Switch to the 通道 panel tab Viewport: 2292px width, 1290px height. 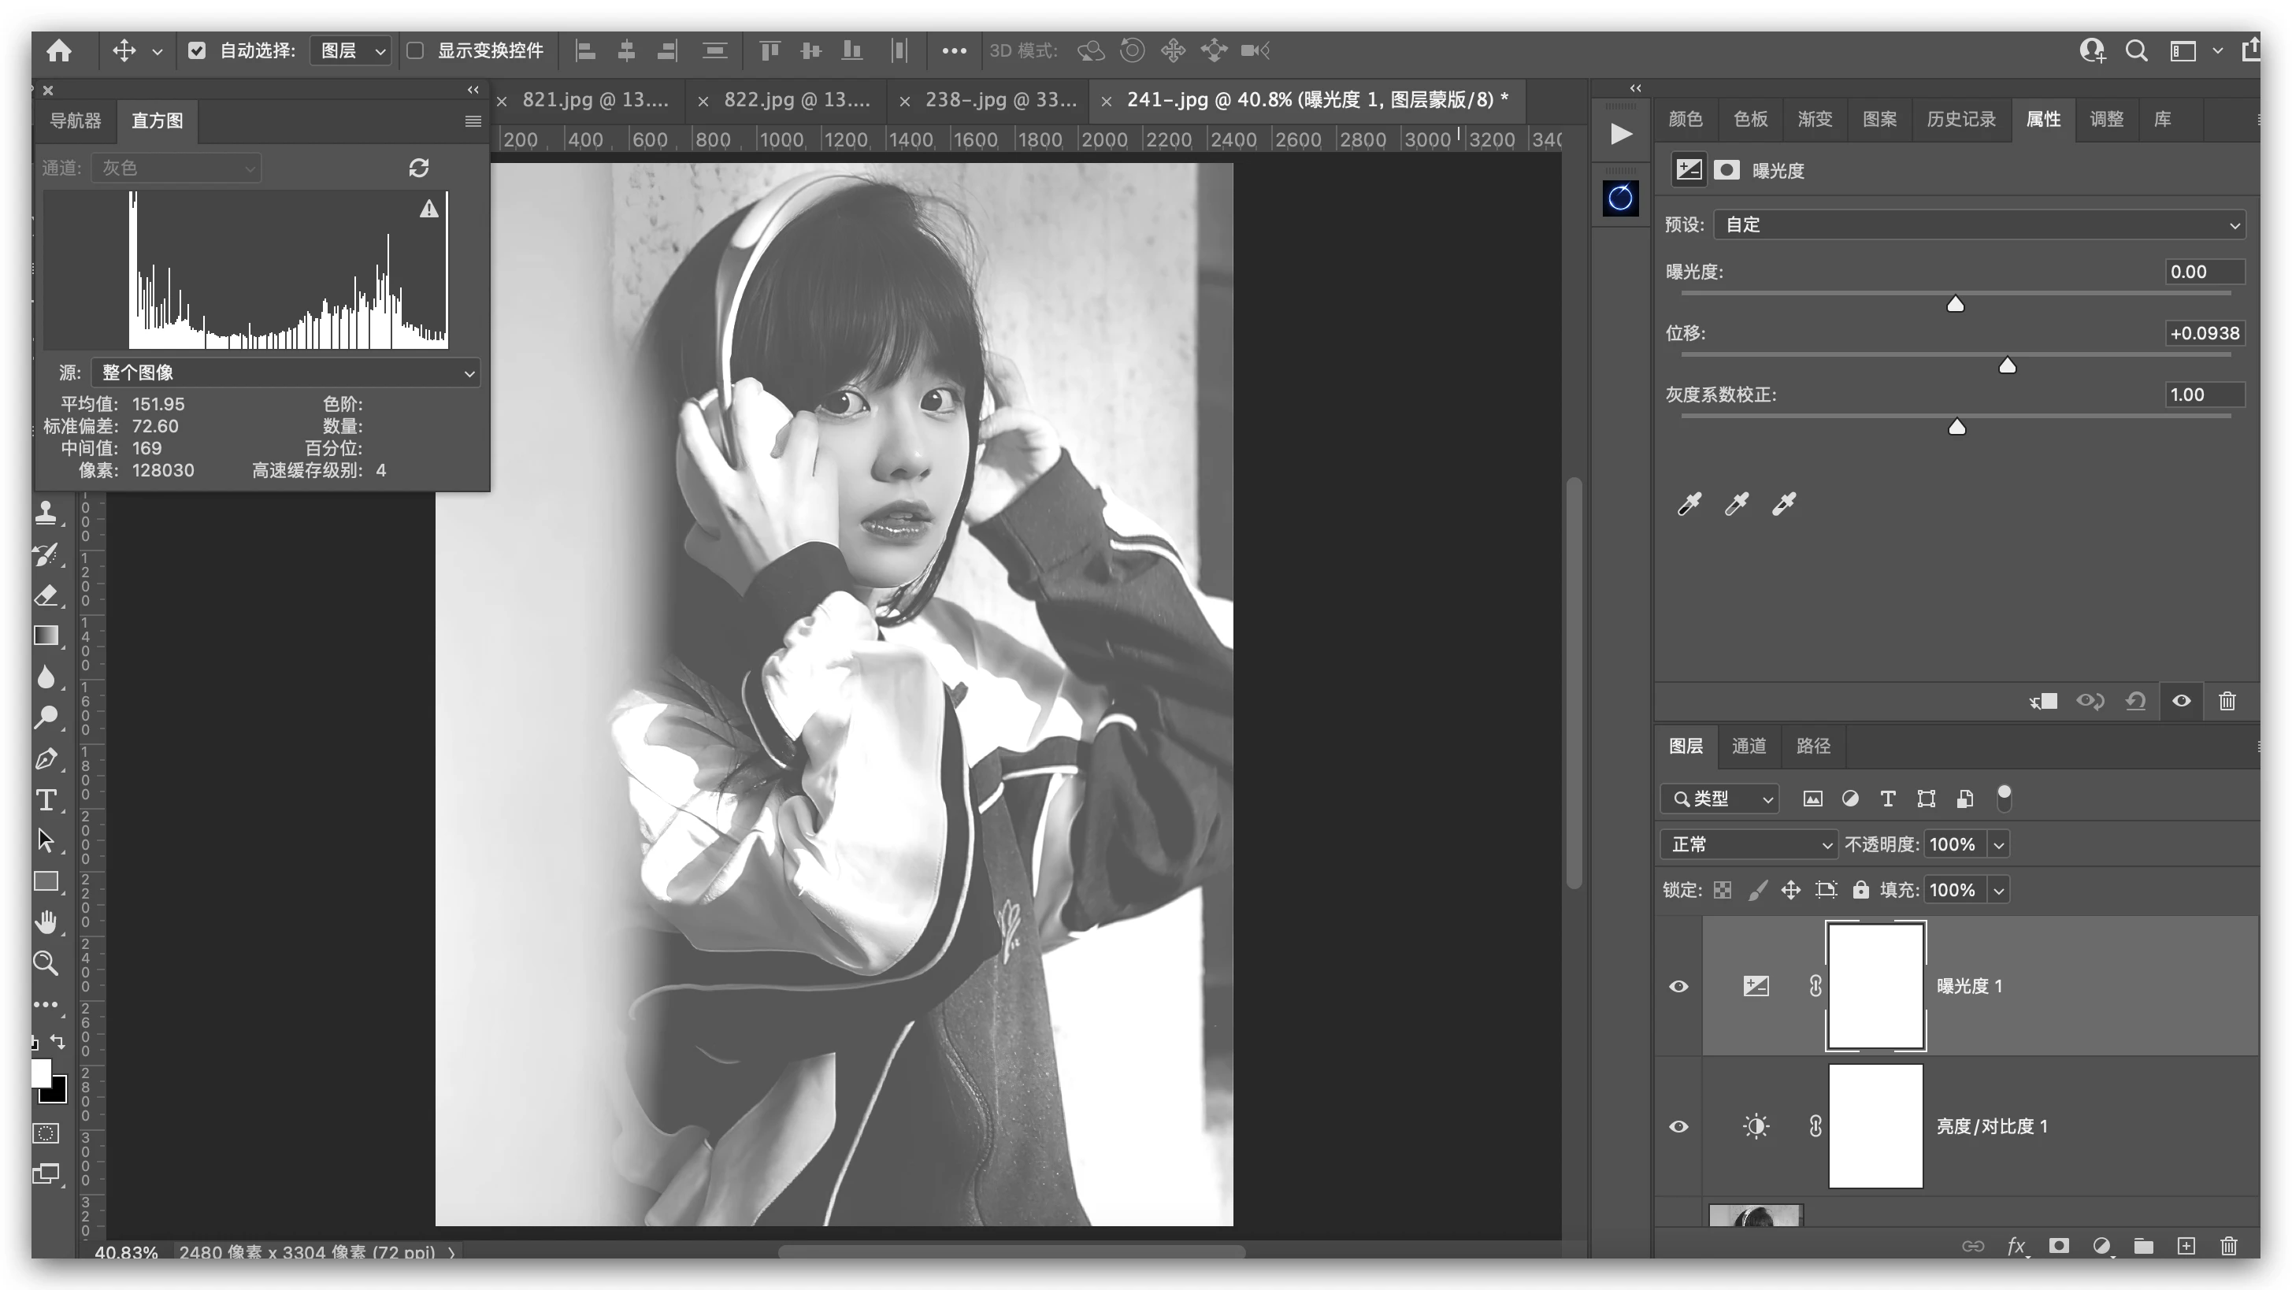pyautogui.click(x=1749, y=746)
